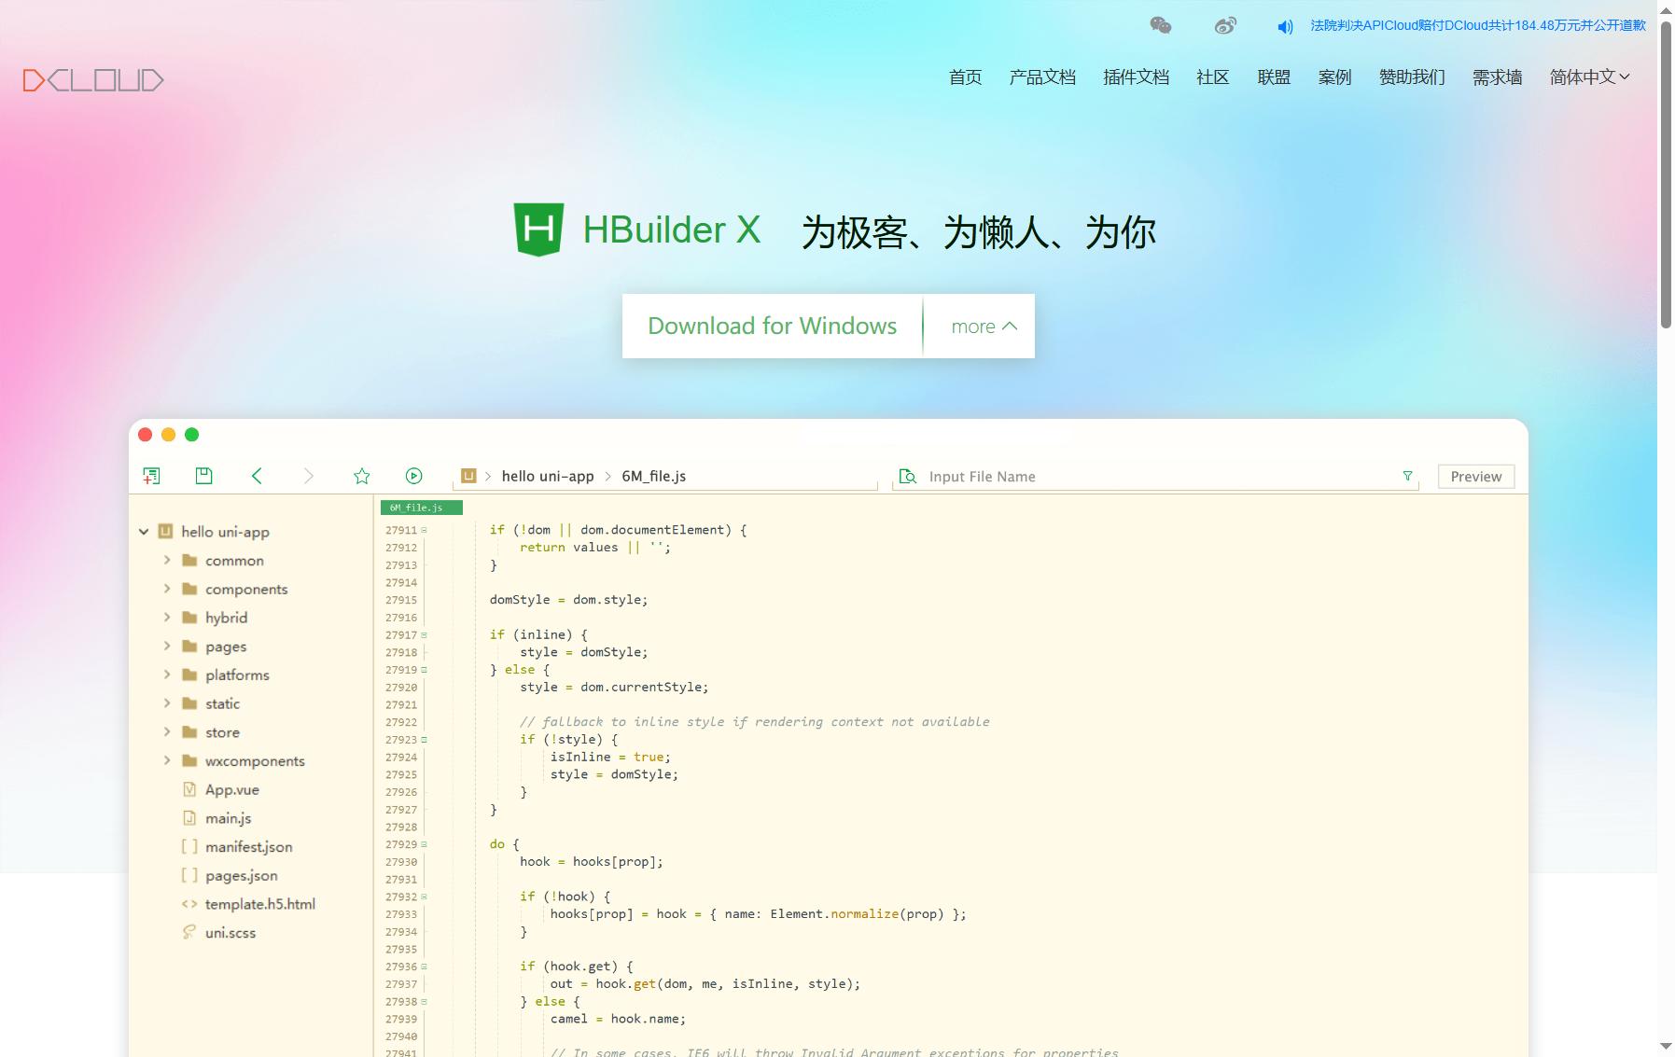Viewport: 1675px width, 1057px height.
Task: Click the new file toolbar icon
Action: pyautogui.click(x=151, y=476)
